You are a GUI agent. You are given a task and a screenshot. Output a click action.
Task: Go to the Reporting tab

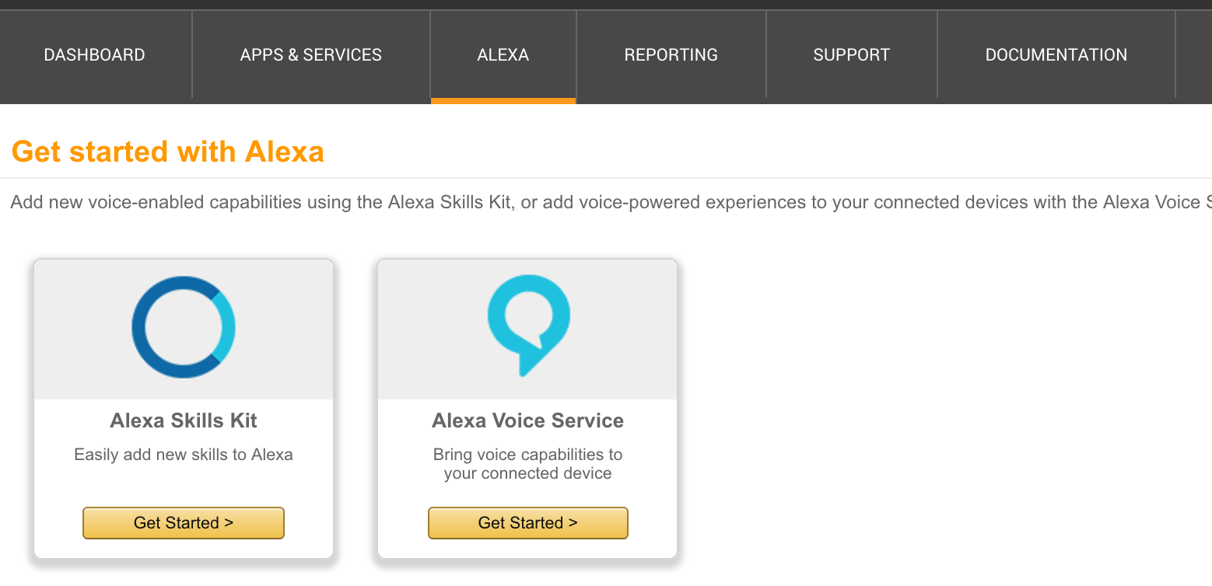click(671, 55)
